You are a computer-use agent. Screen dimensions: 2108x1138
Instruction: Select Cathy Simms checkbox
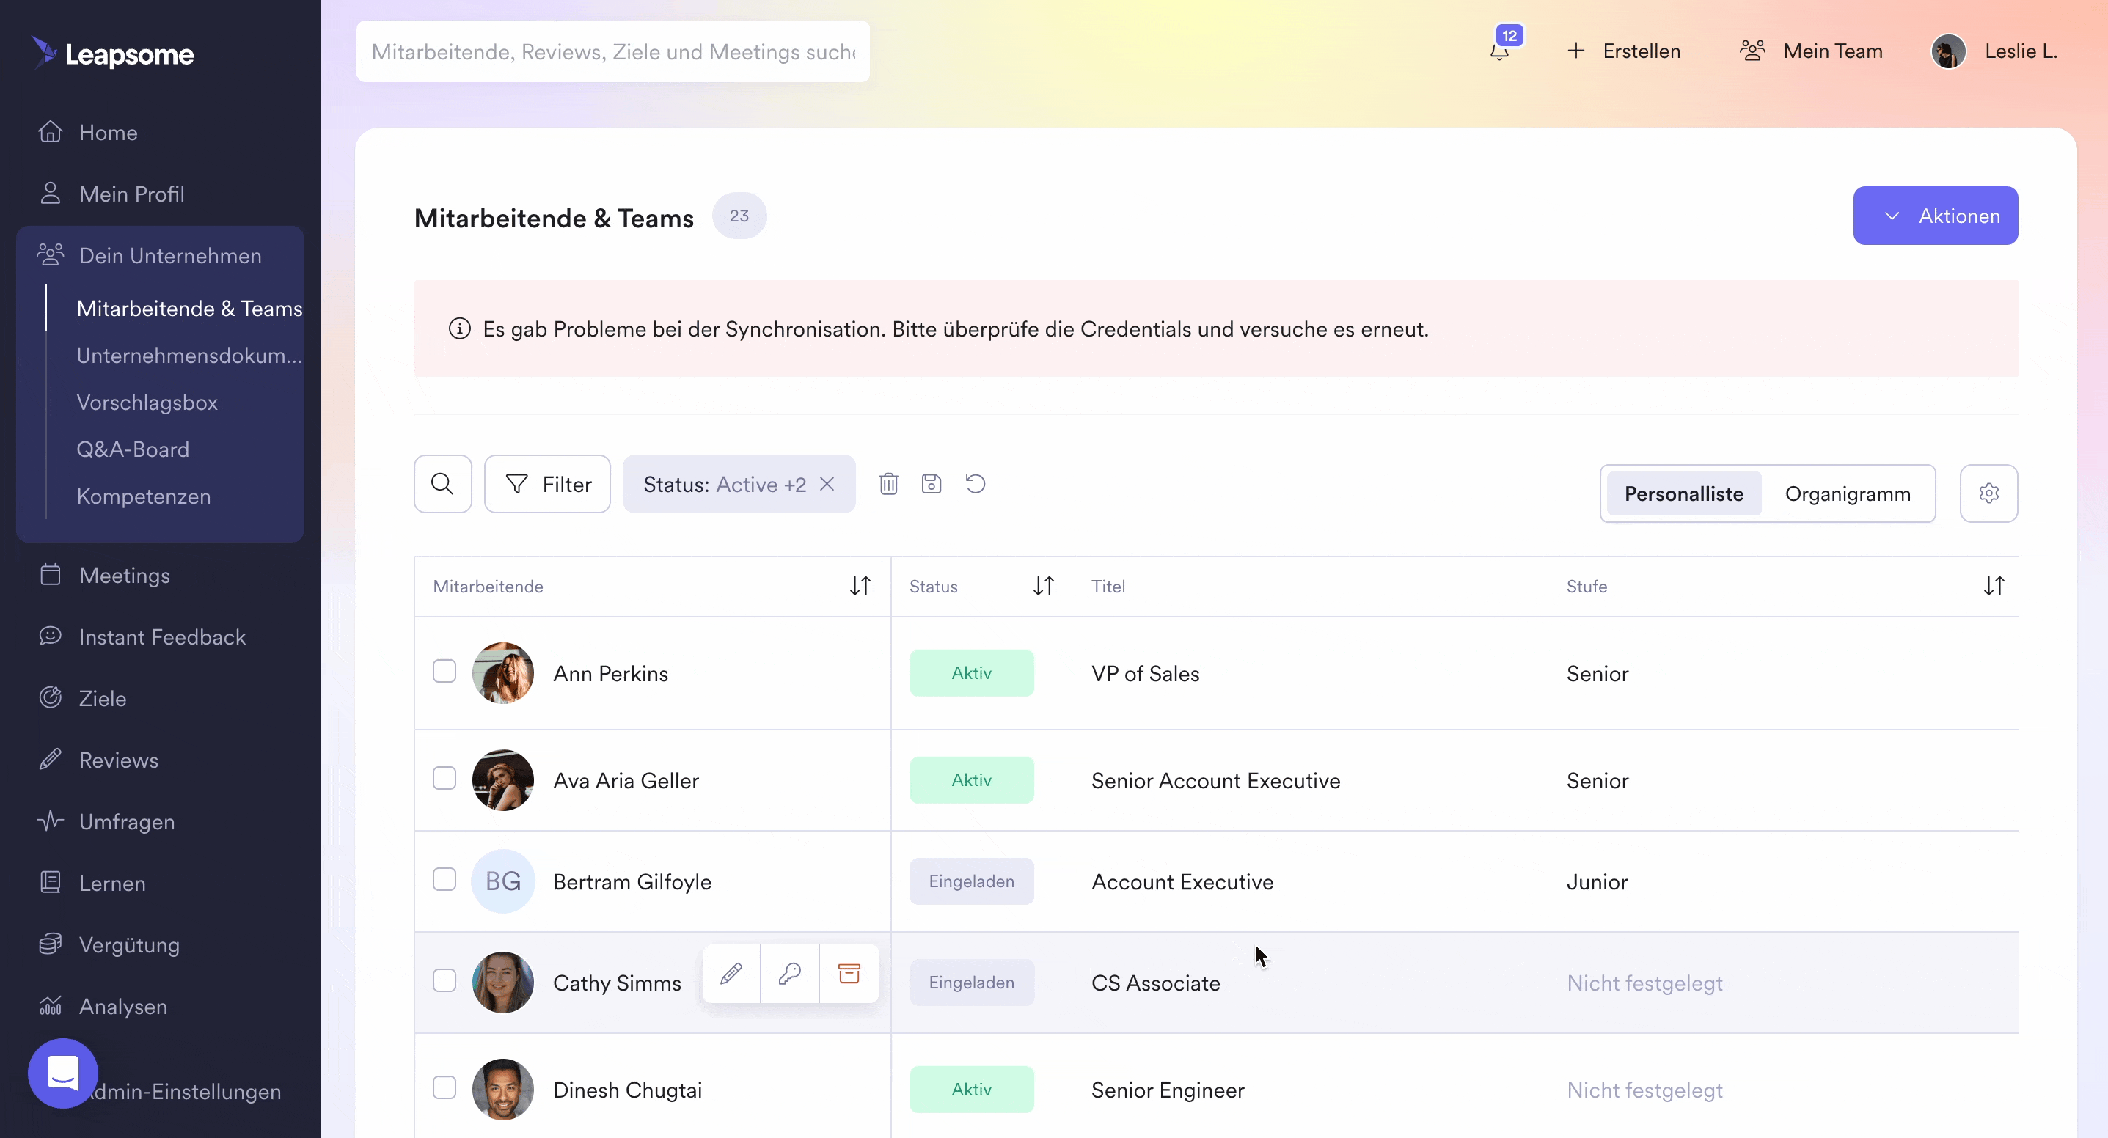pos(444,980)
